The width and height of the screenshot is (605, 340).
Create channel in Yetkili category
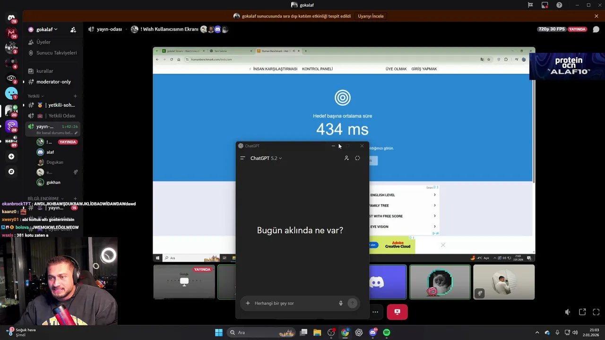(75, 96)
